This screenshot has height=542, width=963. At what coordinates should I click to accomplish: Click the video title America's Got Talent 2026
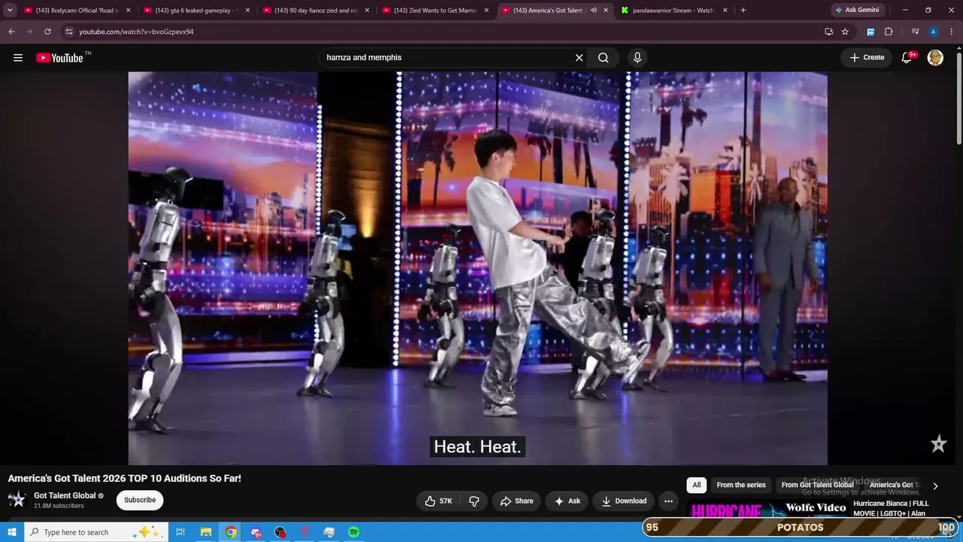[125, 479]
